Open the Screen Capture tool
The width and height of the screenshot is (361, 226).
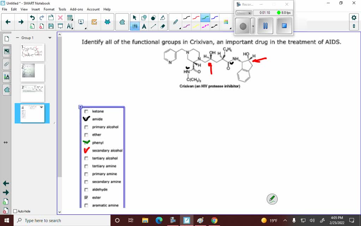coord(81,22)
